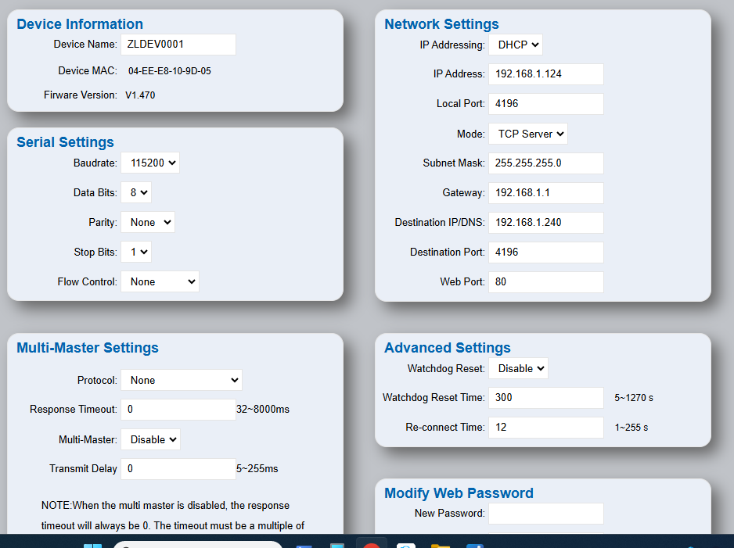Click the Firware Version label
Image resolution: width=734 pixels, height=548 pixels.
click(x=81, y=95)
